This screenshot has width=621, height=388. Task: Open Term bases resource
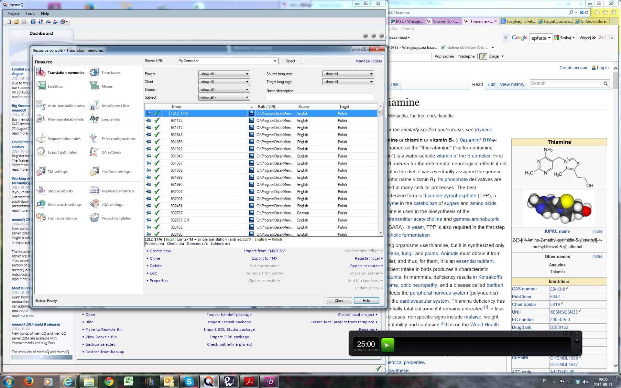pos(105,73)
